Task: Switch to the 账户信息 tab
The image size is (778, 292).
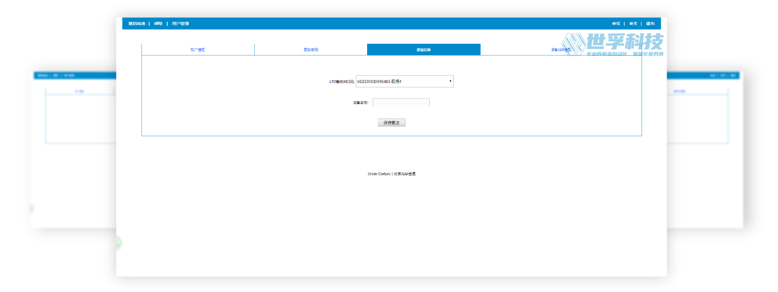Action: 198,50
